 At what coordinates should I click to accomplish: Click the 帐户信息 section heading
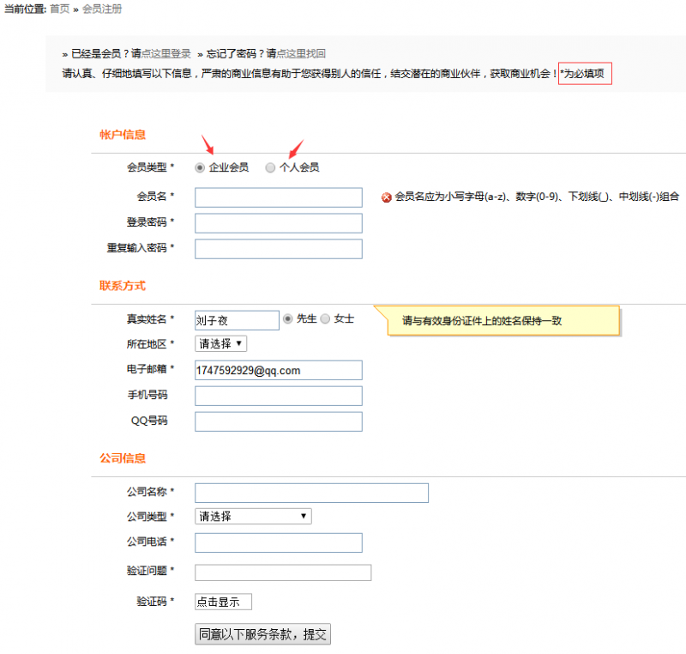(123, 135)
